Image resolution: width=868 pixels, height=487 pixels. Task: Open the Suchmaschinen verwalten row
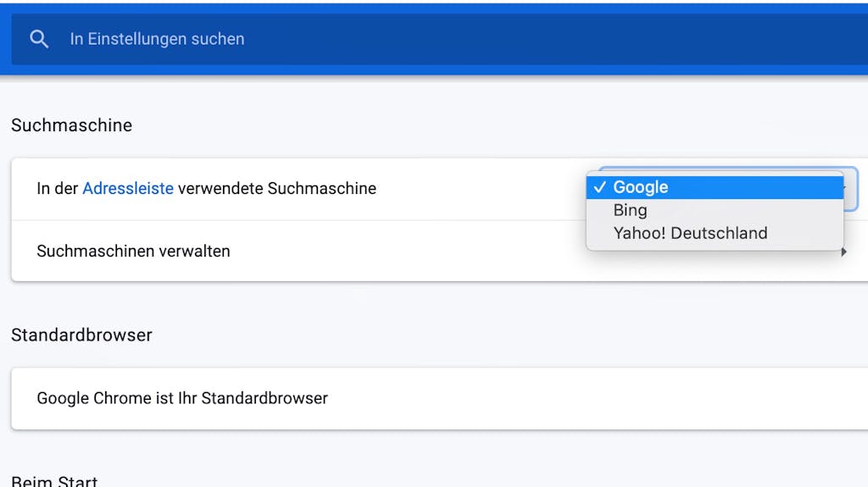pos(440,252)
